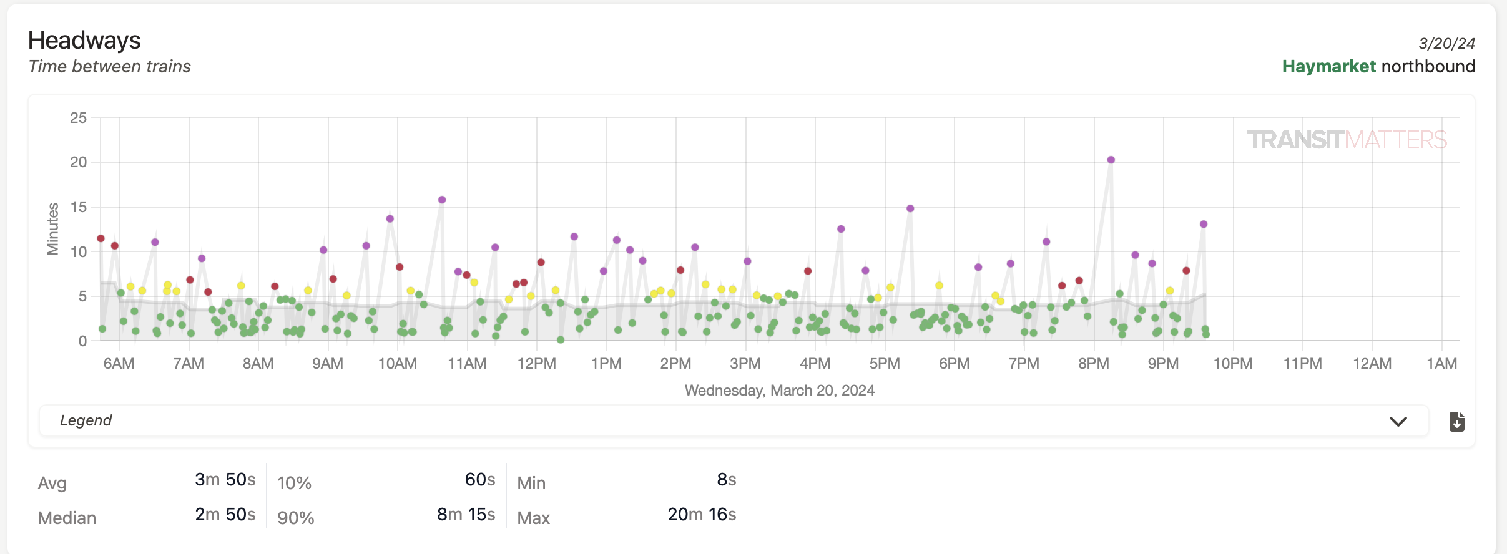Screen dimensions: 1507x554
Task: Select the highest purple point above 20 minutes
Action: coord(1111,160)
